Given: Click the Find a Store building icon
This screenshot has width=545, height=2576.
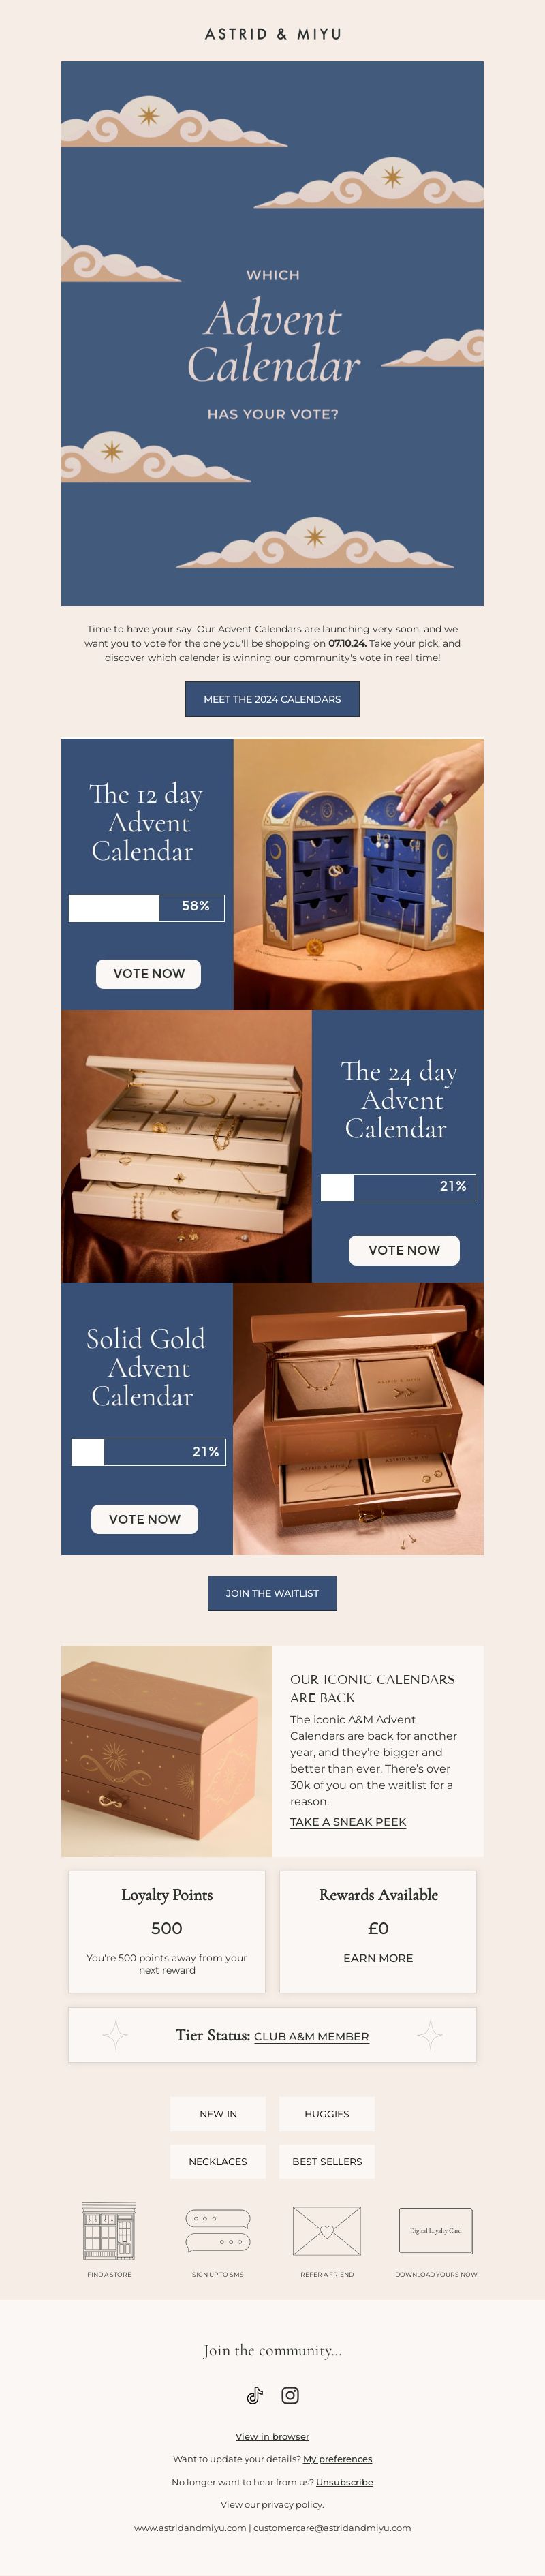Looking at the screenshot, I should pyautogui.click(x=109, y=2231).
